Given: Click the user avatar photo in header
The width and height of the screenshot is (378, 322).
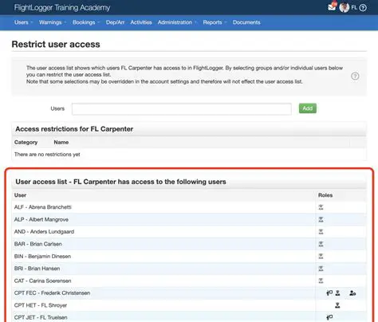Looking at the screenshot, I should (x=344, y=7).
